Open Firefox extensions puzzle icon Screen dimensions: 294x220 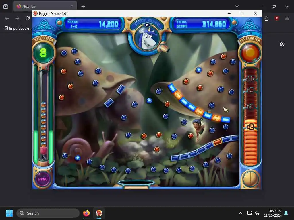[x=266, y=18]
